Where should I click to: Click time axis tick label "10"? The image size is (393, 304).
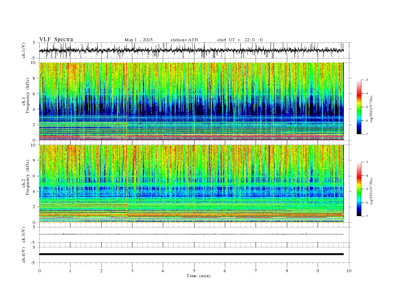coord(349,271)
